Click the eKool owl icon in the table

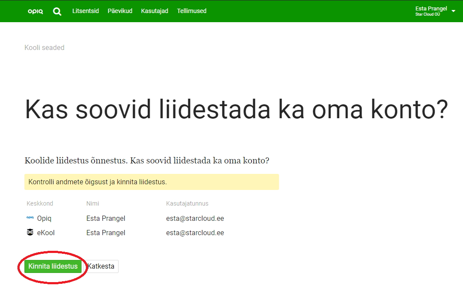pos(30,233)
